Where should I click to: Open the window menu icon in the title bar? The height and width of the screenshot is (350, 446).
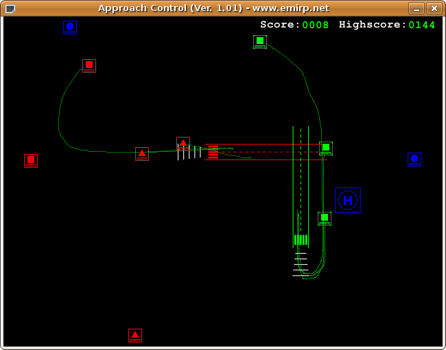point(10,8)
